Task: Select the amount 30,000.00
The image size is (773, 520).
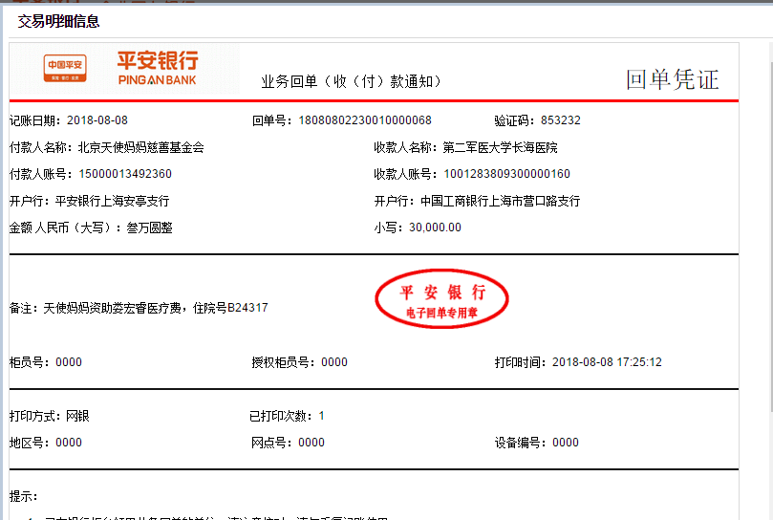Action: point(435,227)
